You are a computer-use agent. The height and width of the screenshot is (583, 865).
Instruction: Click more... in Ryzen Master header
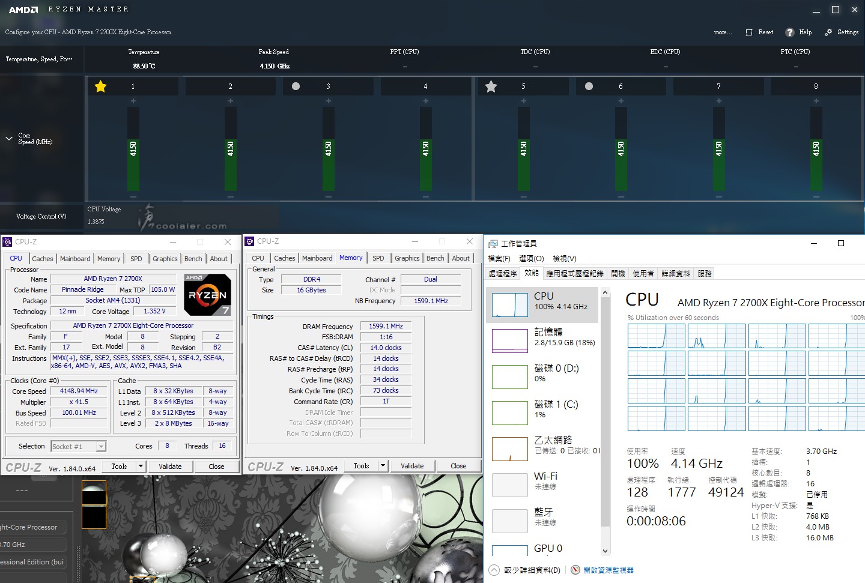pos(723,32)
